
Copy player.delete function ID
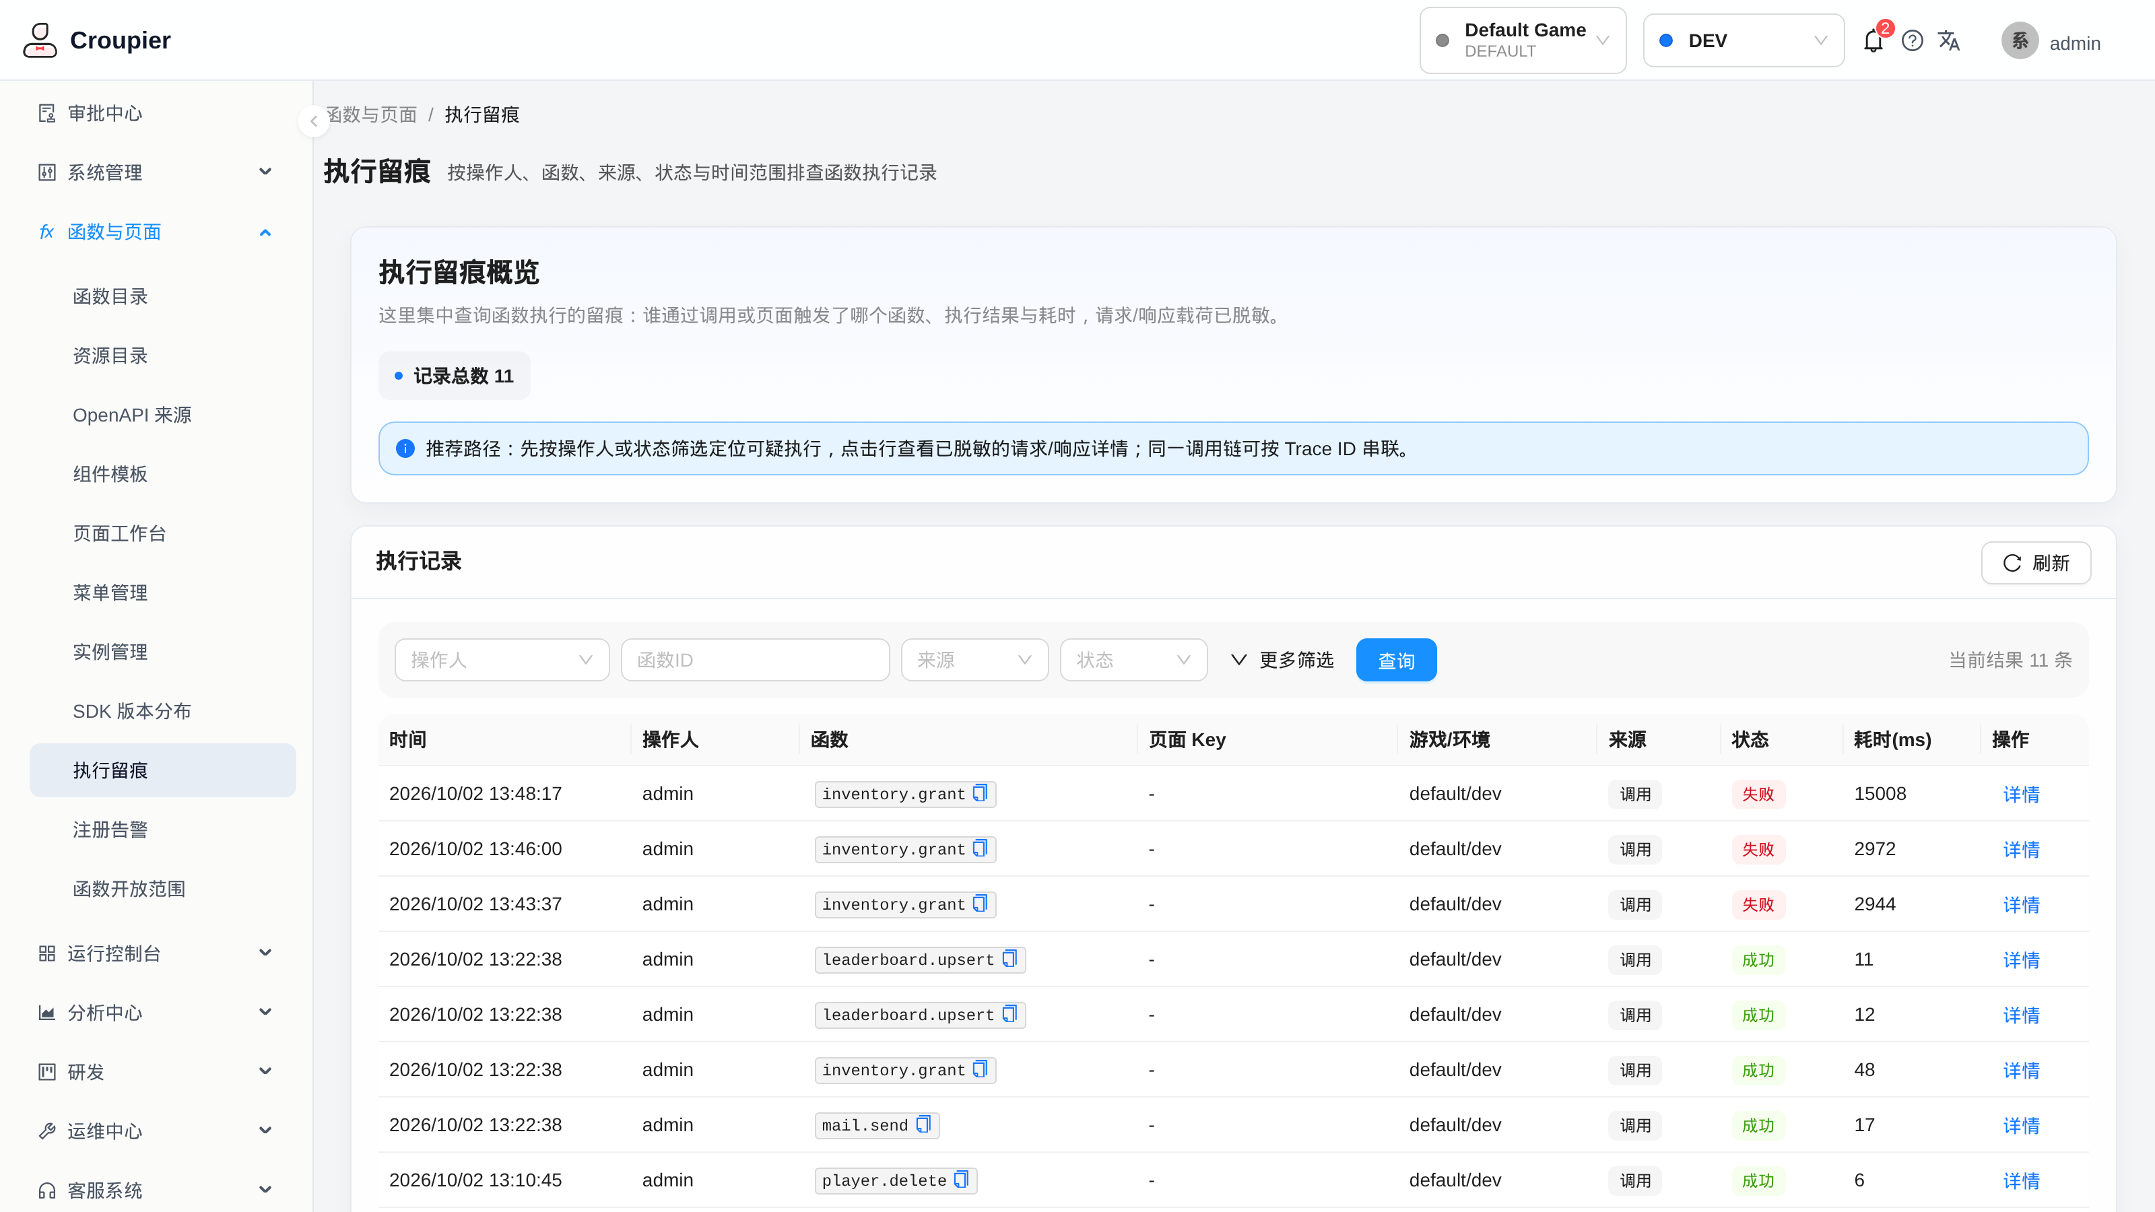[x=960, y=1180]
